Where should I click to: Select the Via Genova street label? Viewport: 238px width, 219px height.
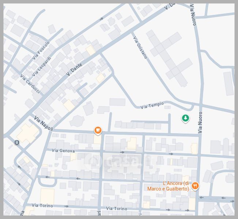(63, 150)
